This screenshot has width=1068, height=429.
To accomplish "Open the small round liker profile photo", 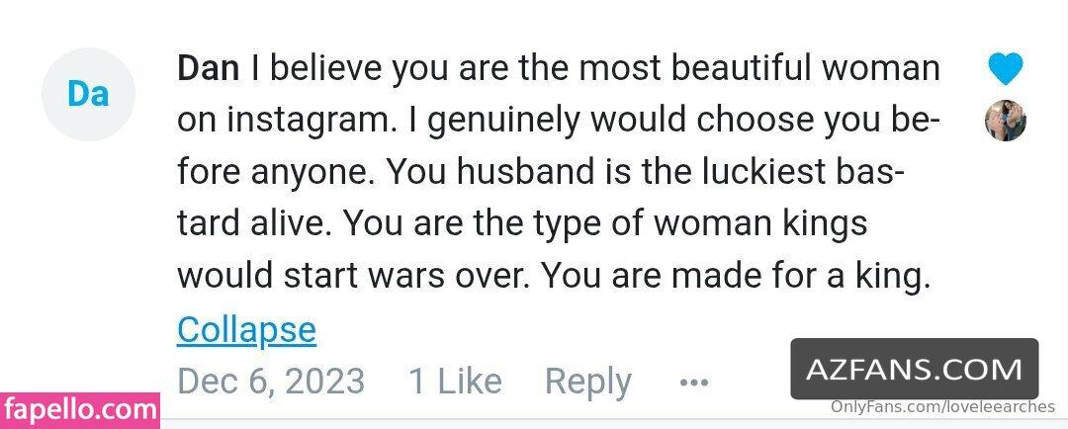I will click(1006, 121).
